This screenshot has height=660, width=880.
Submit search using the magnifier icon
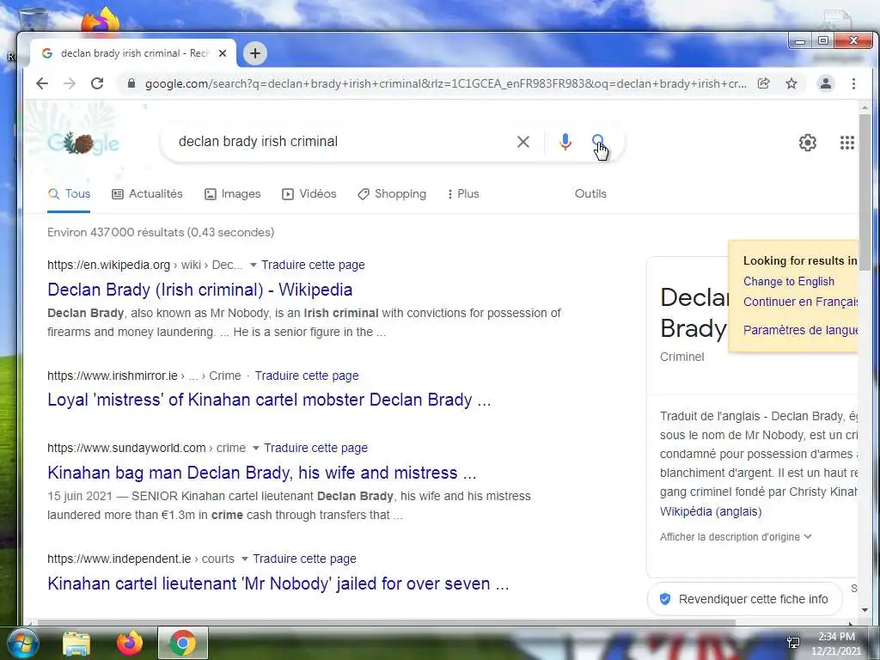tap(598, 141)
